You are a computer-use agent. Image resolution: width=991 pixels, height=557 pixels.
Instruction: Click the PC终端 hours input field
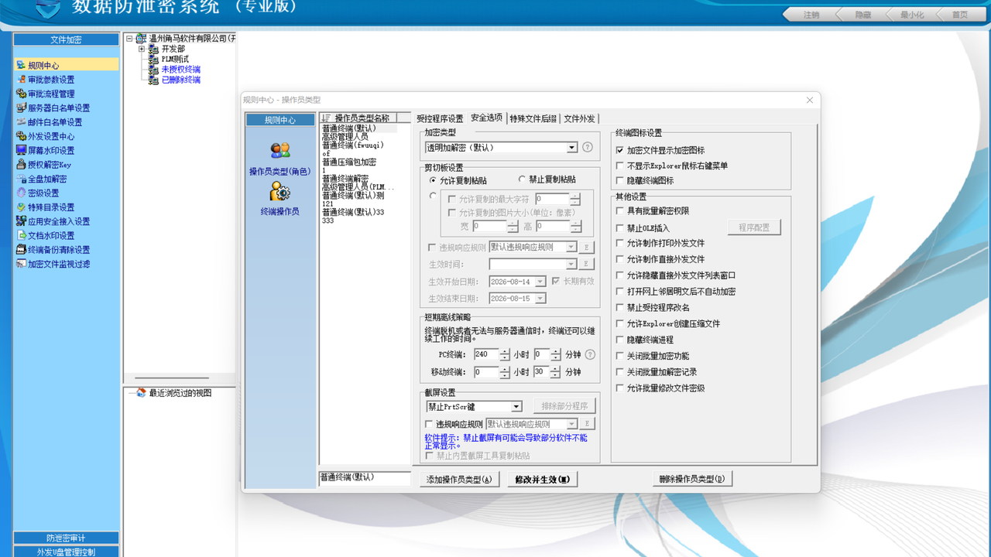click(486, 354)
